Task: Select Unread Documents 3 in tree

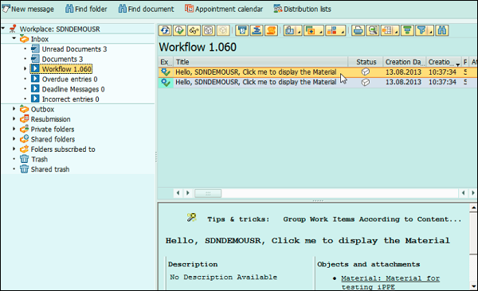Action: (74, 49)
